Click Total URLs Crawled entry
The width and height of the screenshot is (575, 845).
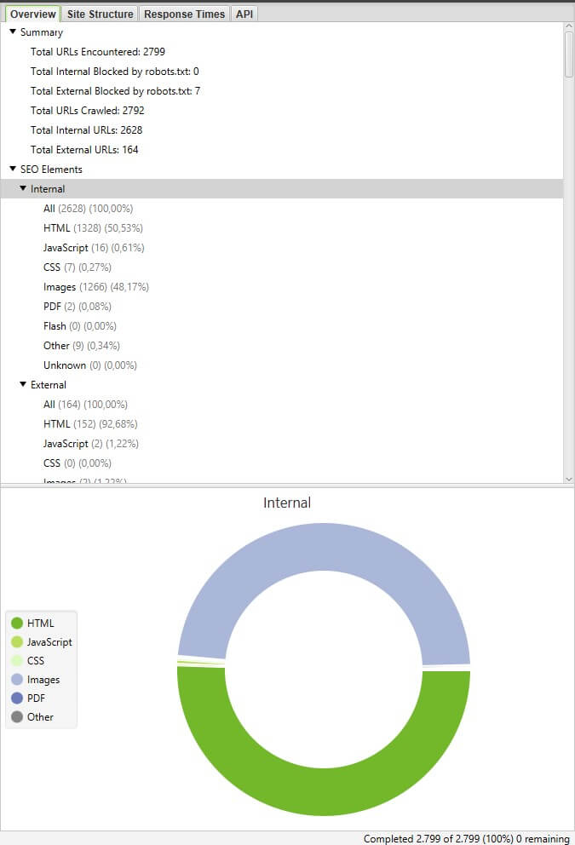(x=87, y=111)
